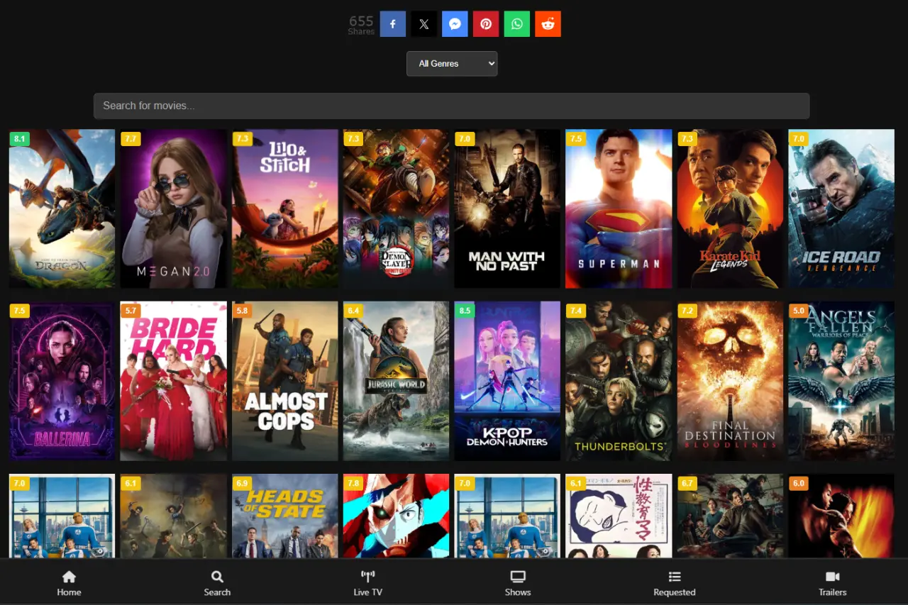Share via the WhatsApp icon

[x=517, y=24]
